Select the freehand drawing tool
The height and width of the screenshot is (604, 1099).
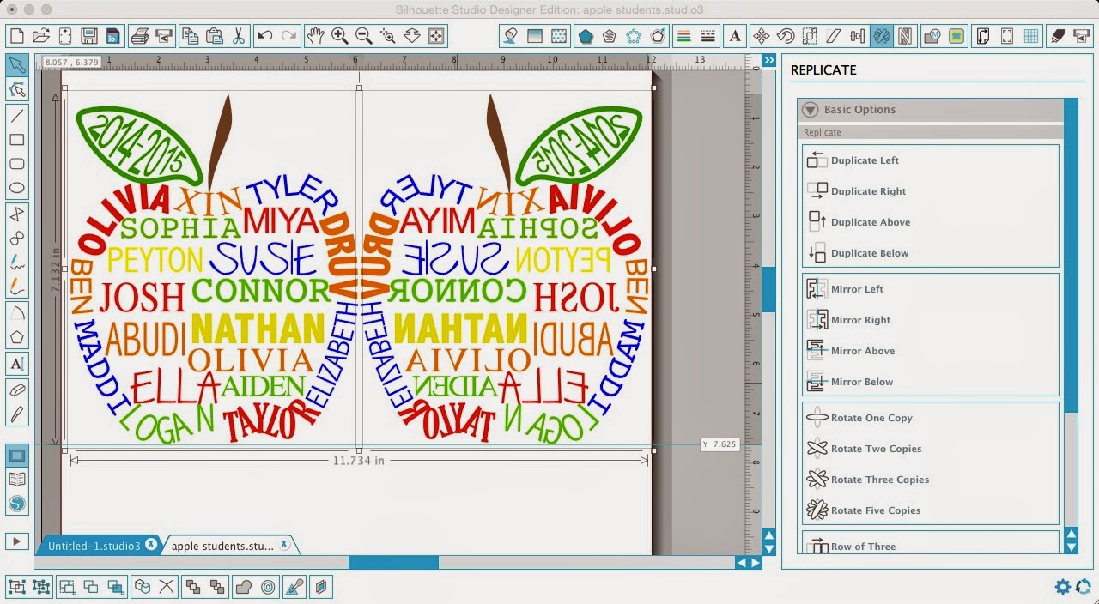coord(17,263)
